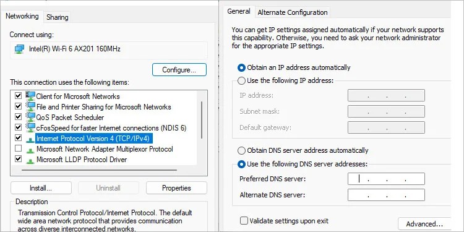Click the Intel(R) Wi-Fi 6 AX201 160MHz text
Screen dimensions: 464x232
click(75, 49)
